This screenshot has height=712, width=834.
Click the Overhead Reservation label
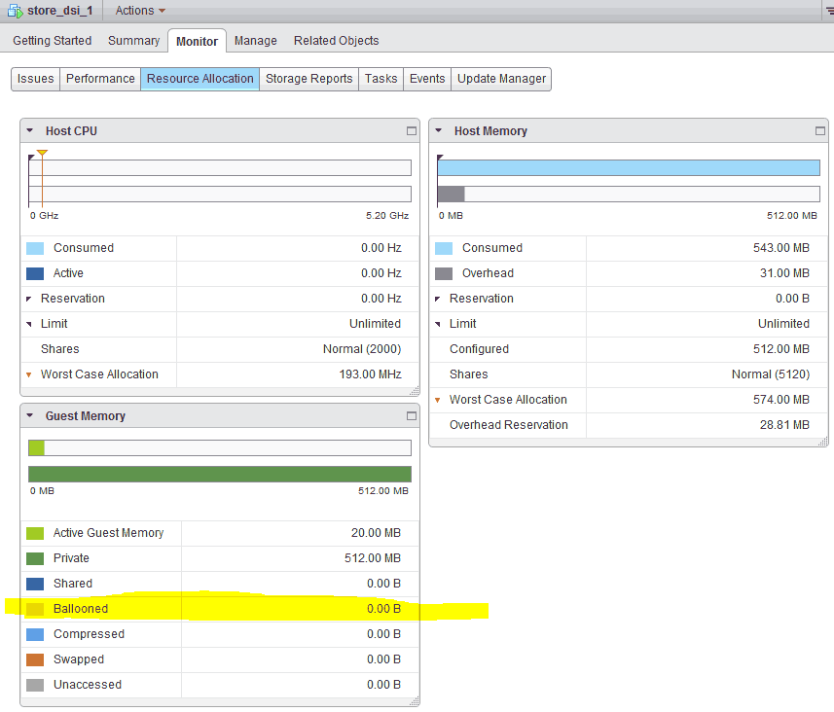pyautogui.click(x=509, y=425)
